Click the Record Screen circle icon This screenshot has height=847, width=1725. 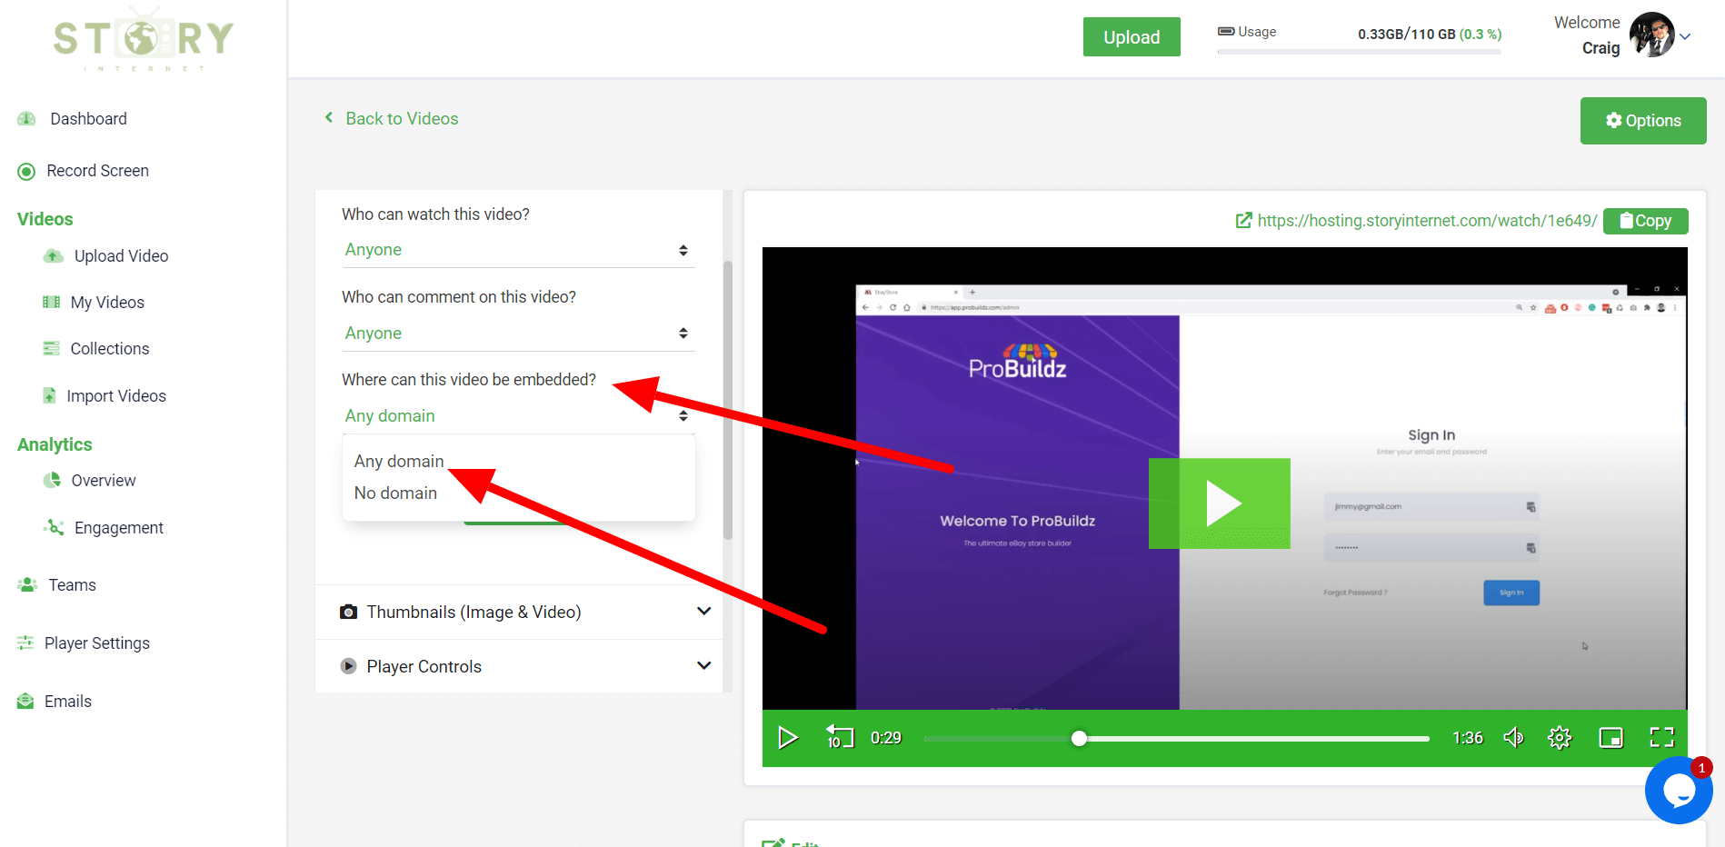pos(27,171)
